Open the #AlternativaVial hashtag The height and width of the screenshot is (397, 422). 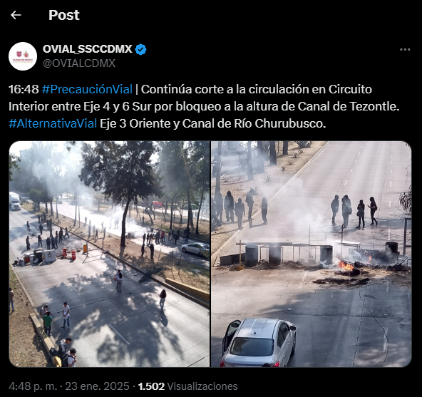coord(53,124)
